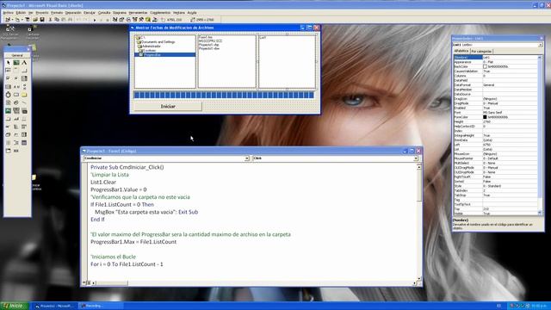Click the Add Standard EXE Project toolbar icon
Image resolution: width=551 pixels, height=310 pixels.
pyautogui.click(x=7, y=20)
